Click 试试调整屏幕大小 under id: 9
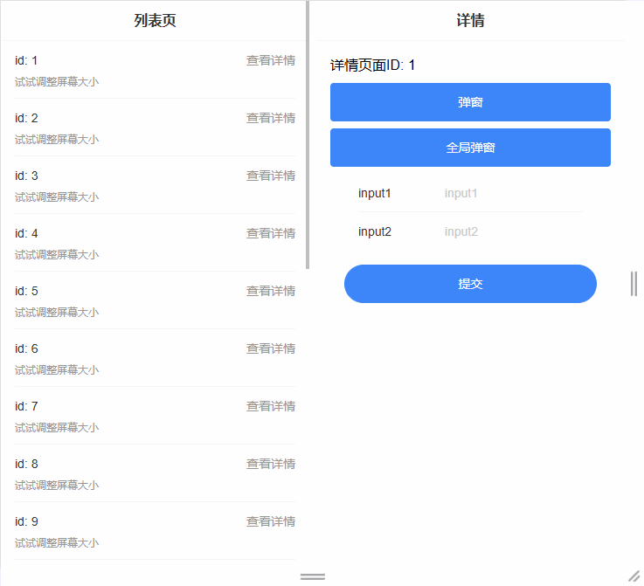Screen dimensions: 644x586 coord(57,543)
